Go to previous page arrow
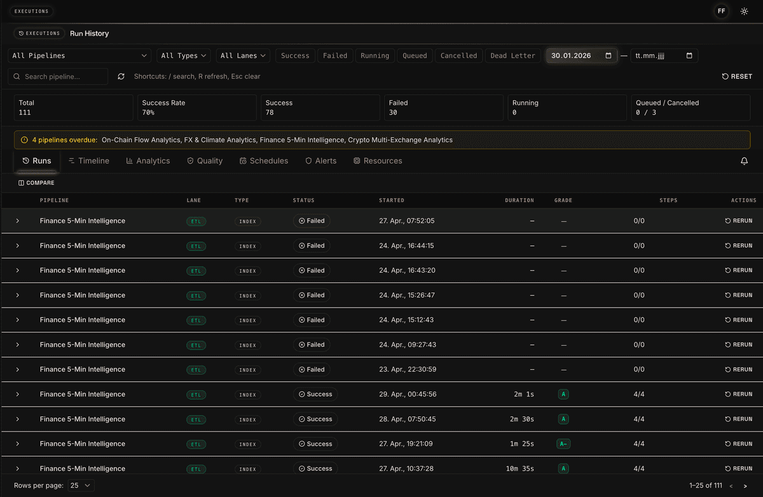This screenshot has height=497, width=763. coord(731,486)
